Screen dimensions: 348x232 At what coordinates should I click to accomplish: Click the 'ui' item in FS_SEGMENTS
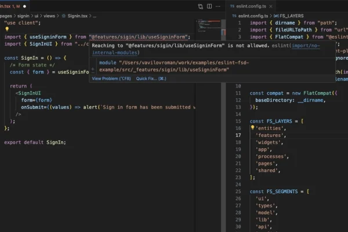click(262, 199)
